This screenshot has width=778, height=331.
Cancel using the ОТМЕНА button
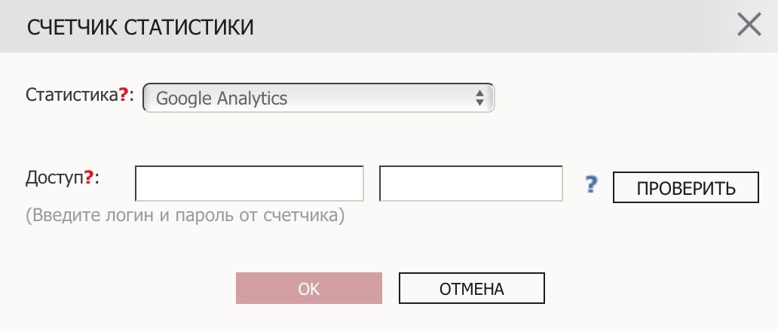coord(472,288)
